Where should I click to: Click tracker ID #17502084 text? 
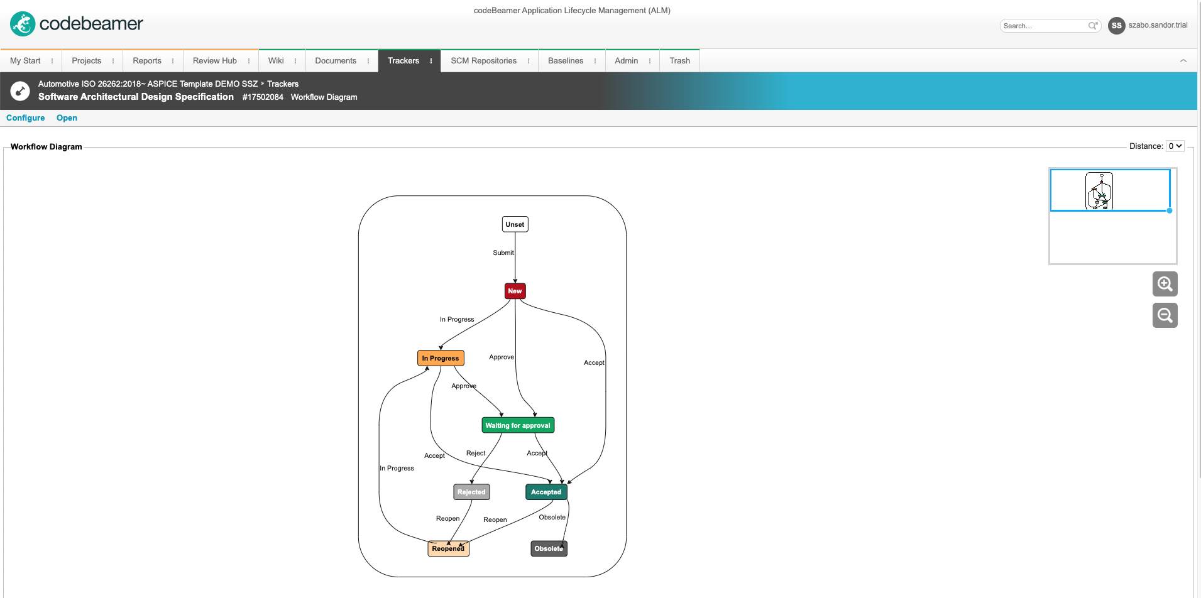pos(263,97)
